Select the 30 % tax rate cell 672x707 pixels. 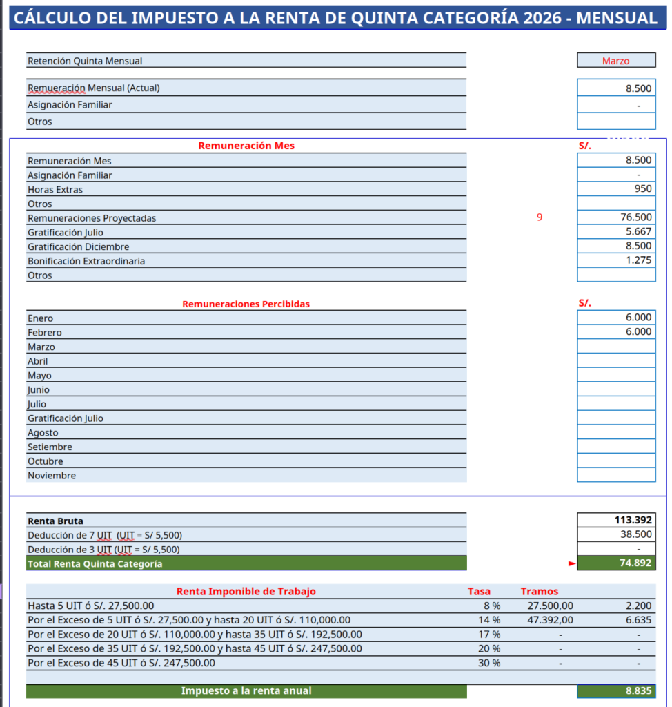coord(491,663)
